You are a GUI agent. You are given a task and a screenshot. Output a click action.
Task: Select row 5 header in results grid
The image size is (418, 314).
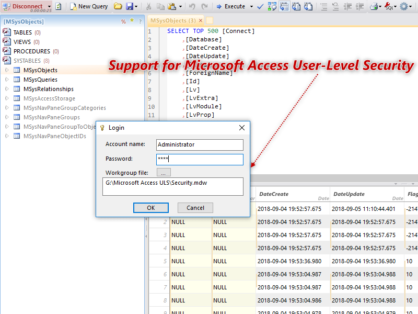159,261
